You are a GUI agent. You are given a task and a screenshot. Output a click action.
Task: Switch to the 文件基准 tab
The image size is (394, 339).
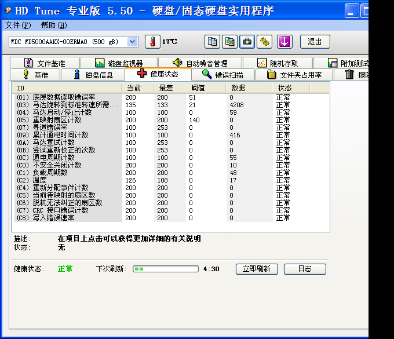pos(45,63)
